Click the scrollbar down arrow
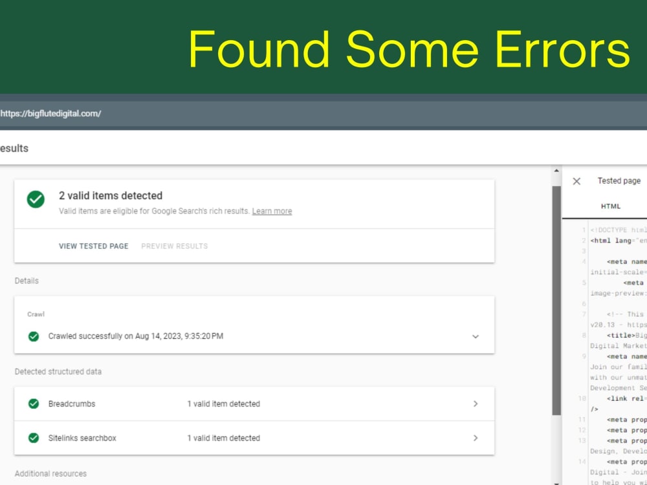Viewport: 647px width, 485px height. (x=556, y=482)
